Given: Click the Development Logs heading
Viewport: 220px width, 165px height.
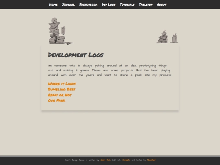Looking at the screenshot, I should [x=76, y=55].
